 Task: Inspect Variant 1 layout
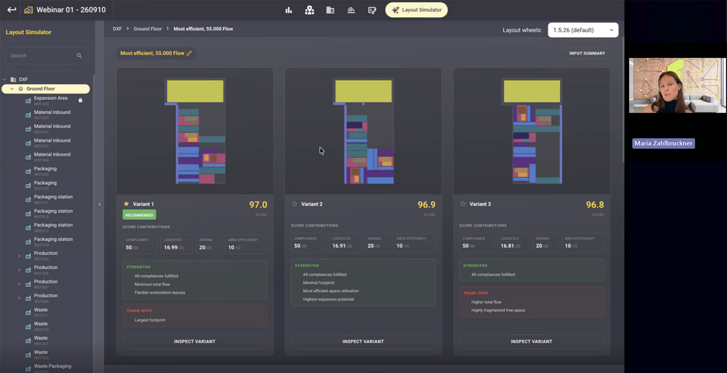[x=195, y=341]
